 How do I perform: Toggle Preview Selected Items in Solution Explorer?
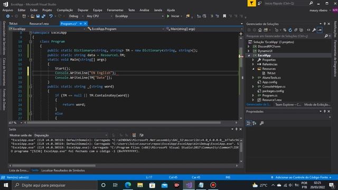click(320, 30)
